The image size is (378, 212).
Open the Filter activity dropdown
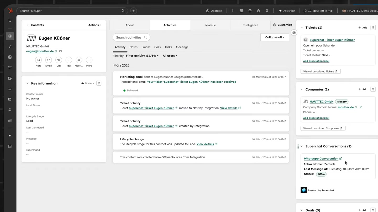tap(142, 55)
